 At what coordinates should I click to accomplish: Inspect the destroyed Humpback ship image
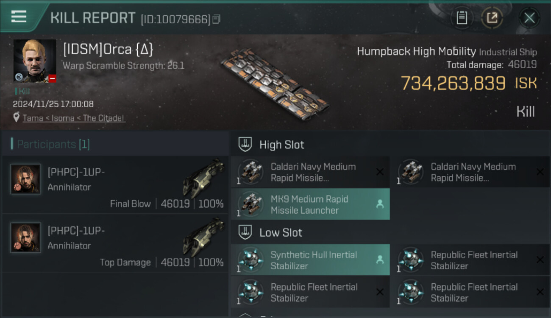[x=275, y=84]
